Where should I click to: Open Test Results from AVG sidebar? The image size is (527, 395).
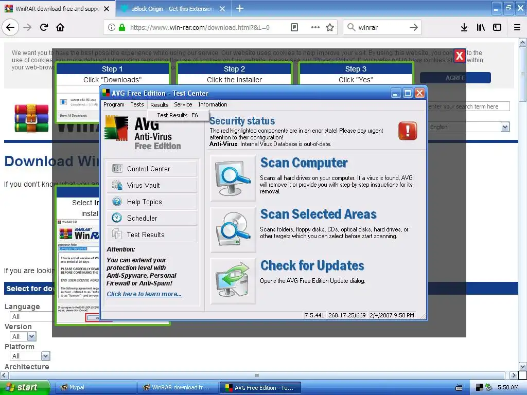coord(152,235)
